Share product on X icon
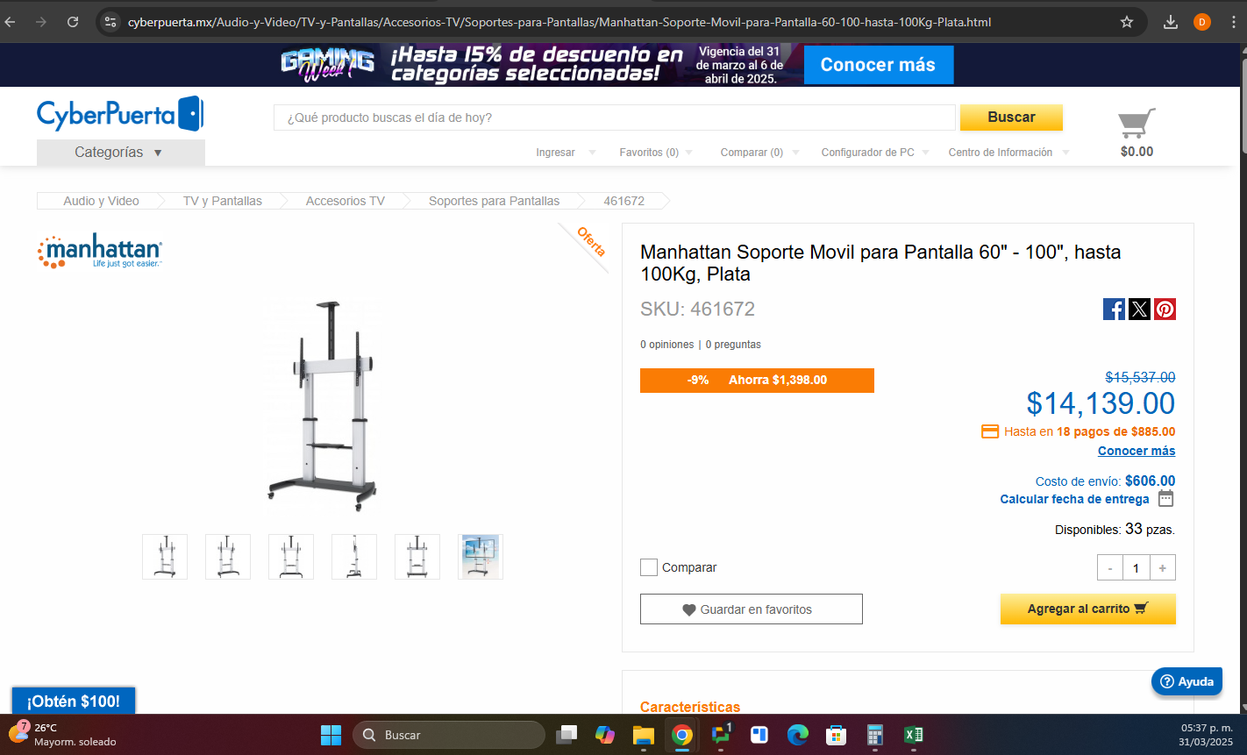Viewport: 1247px width, 755px height. (x=1139, y=309)
